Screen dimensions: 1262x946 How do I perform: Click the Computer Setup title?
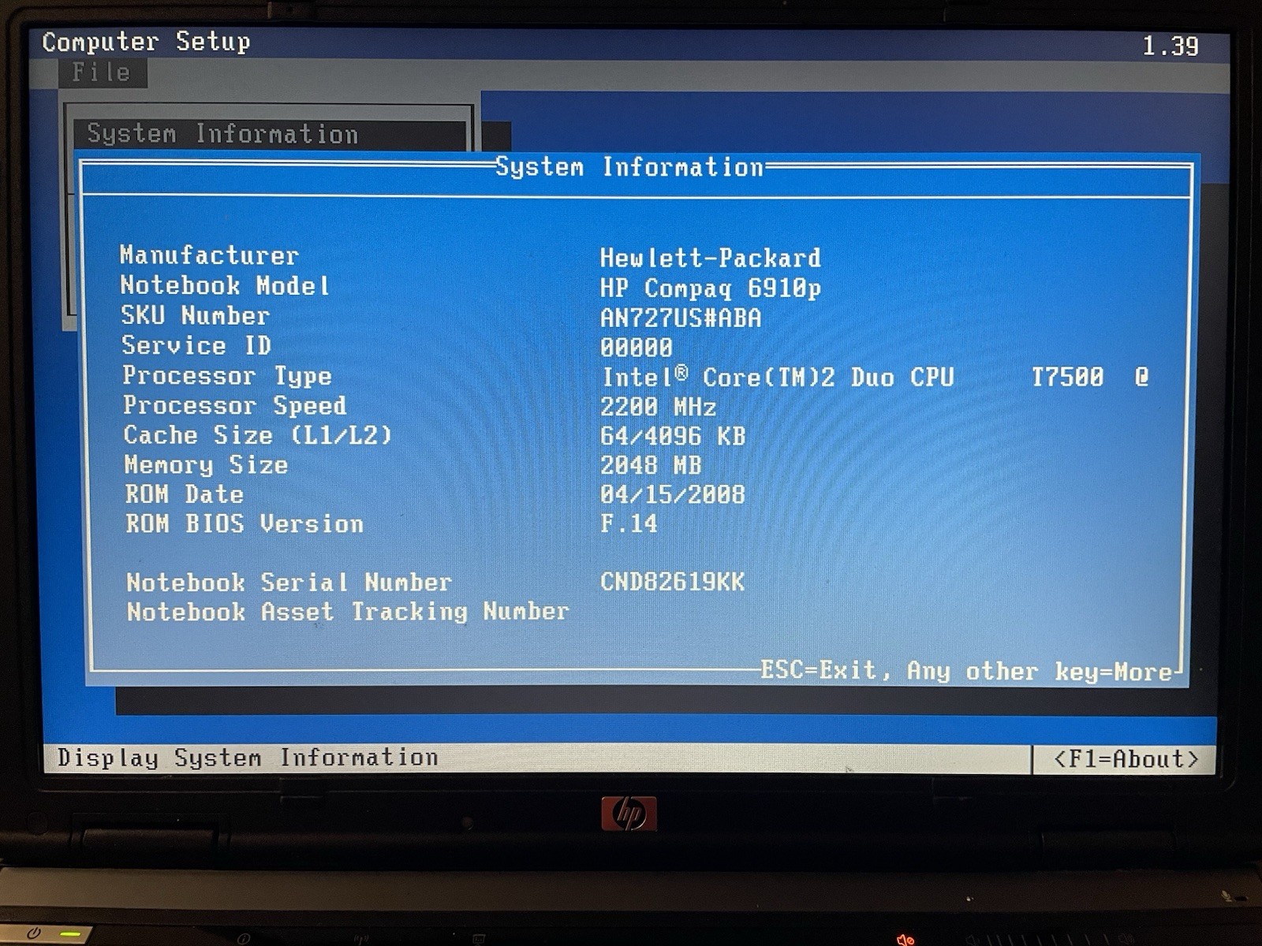tap(146, 42)
